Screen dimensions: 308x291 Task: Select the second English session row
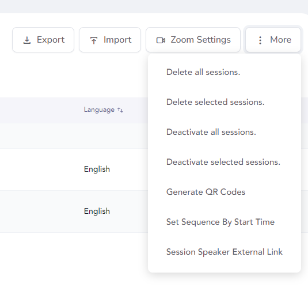(74, 211)
